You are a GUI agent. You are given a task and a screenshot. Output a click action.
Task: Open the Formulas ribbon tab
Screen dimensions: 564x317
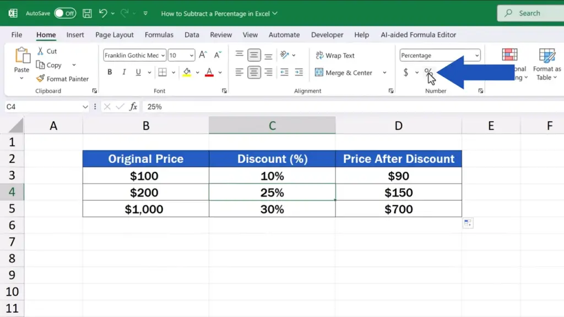159,35
